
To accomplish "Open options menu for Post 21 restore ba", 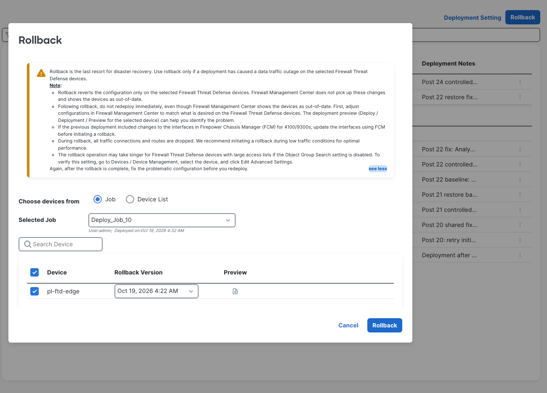I will click(520, 195).
